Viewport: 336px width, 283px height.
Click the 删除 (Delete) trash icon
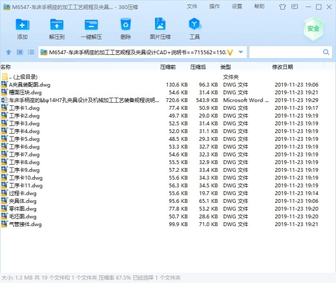coord(125,24)
